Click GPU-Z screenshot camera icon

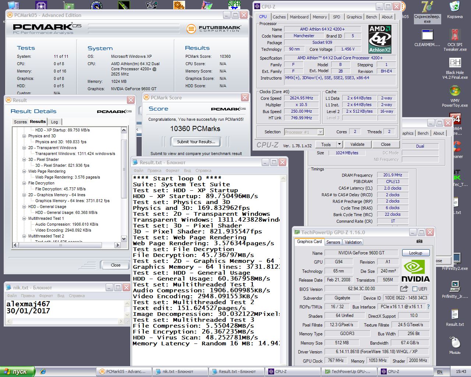click(x=419, y=242)
